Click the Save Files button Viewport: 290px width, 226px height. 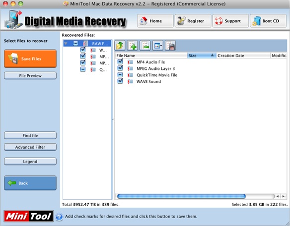[x=30, y=58]
